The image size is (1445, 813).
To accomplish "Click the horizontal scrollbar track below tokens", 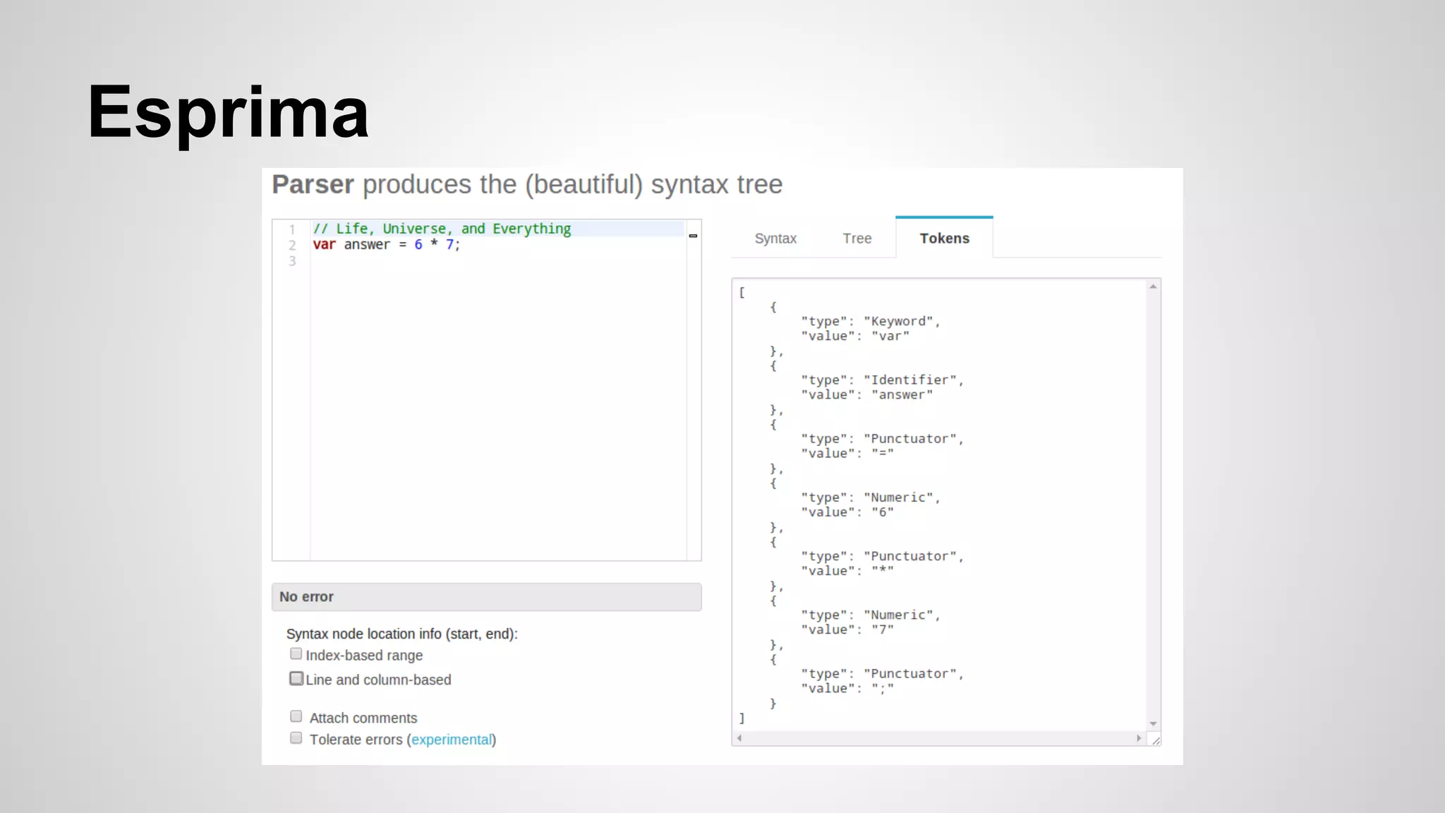I will pyautogui.click(x=938, y=738).
